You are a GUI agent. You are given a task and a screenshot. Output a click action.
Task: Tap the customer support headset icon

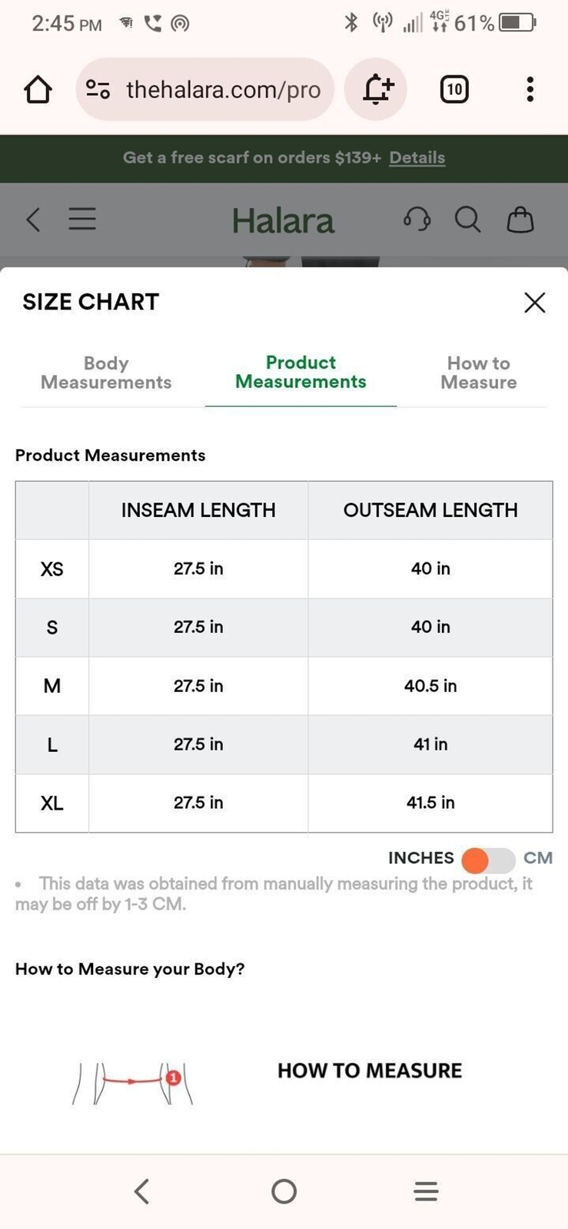pos(417,220)
